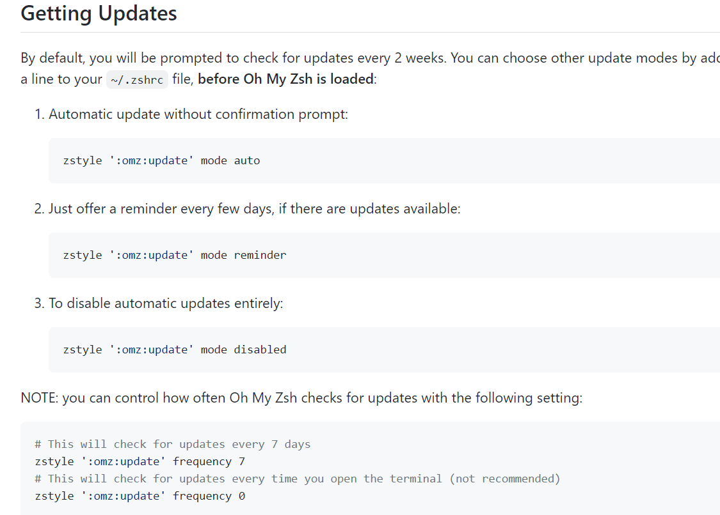Click "To disable automatic updates entirely" list text
The image size is (720, 515).
[166, 304]
